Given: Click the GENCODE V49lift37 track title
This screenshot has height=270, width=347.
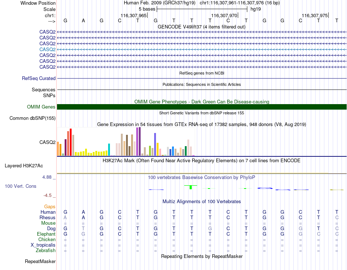Looking at the screenshot, I should click(x=202, y=27).
